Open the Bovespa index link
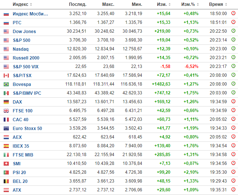The image size is (238, 195). pyautogui.click(x=22, y=84)
